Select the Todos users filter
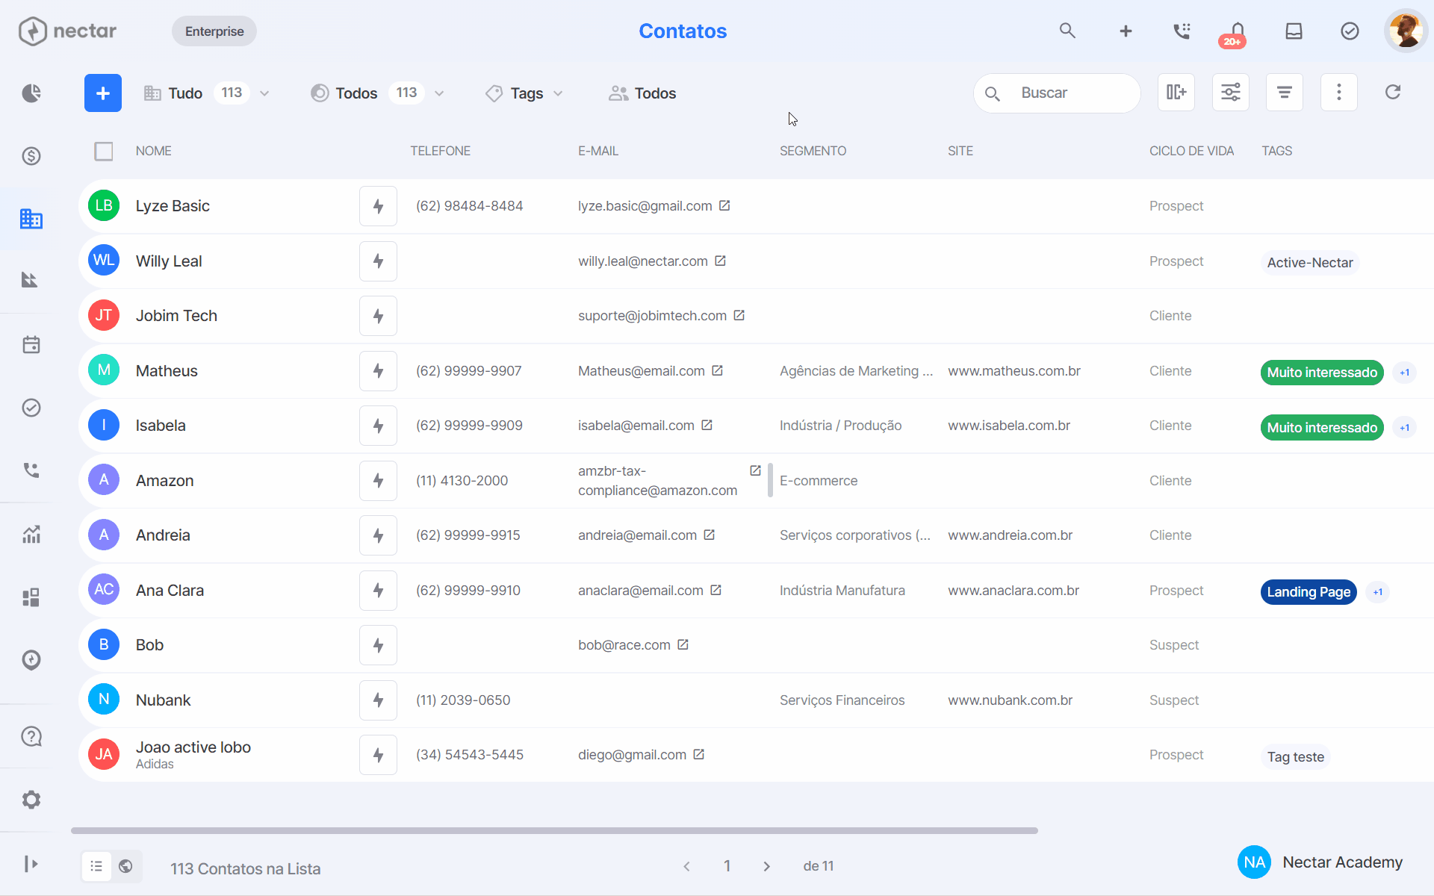This screenshot has height=896, width=1434. (x=642, y=93)
